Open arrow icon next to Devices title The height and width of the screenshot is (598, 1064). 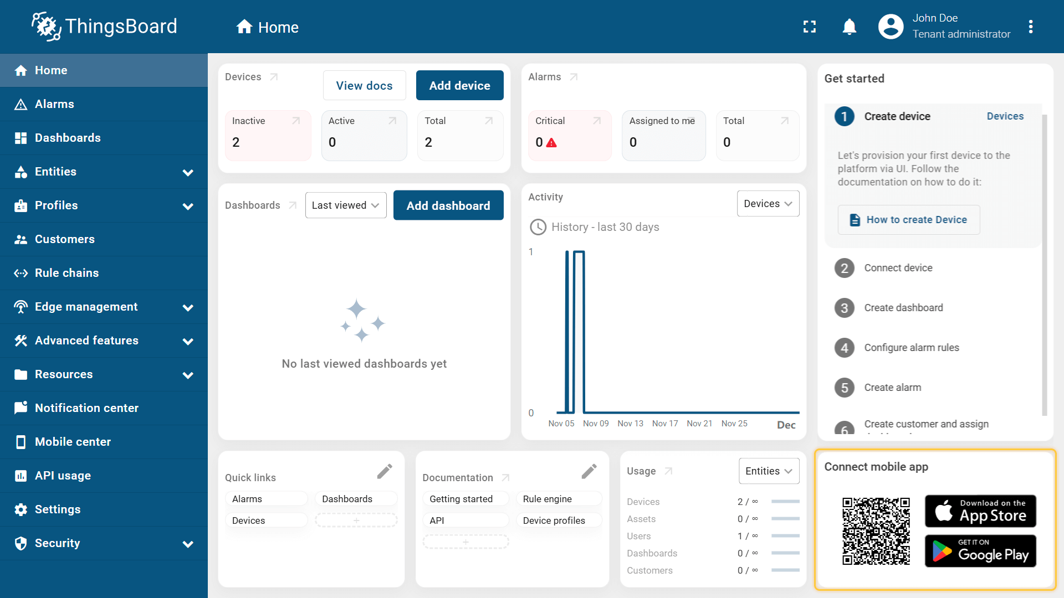coord(274,77)
